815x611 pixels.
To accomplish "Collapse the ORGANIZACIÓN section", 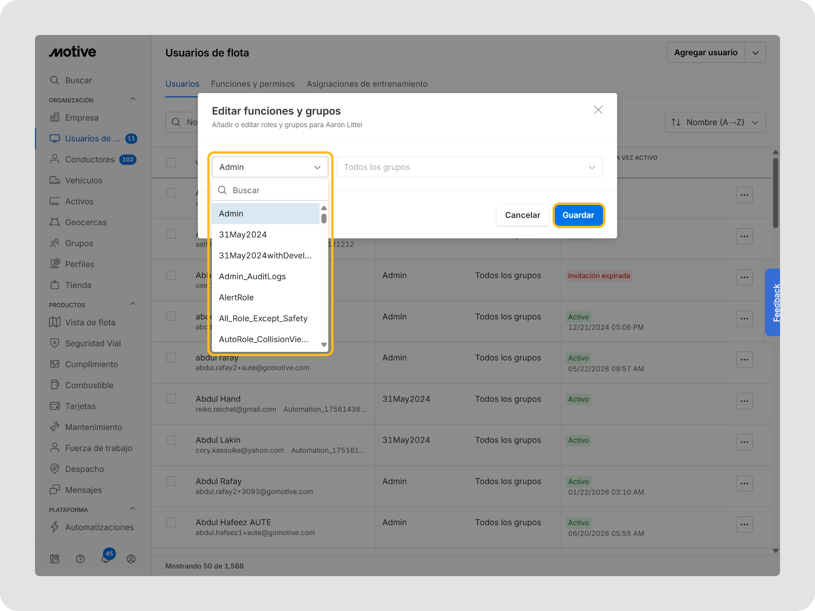I will point(133,99).
